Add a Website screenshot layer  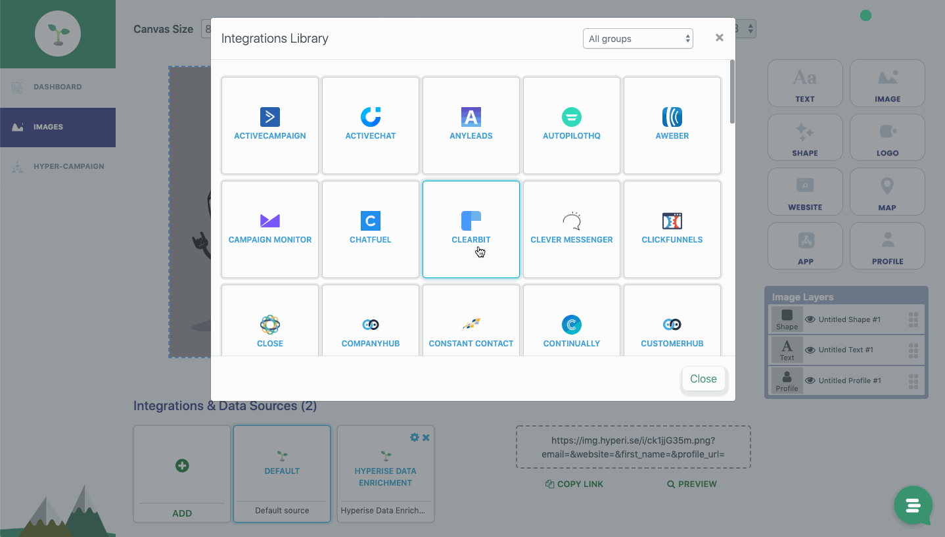coord(805,192)
